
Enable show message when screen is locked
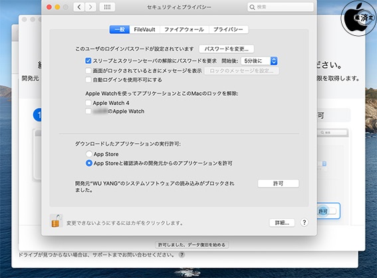click(88, 70)
